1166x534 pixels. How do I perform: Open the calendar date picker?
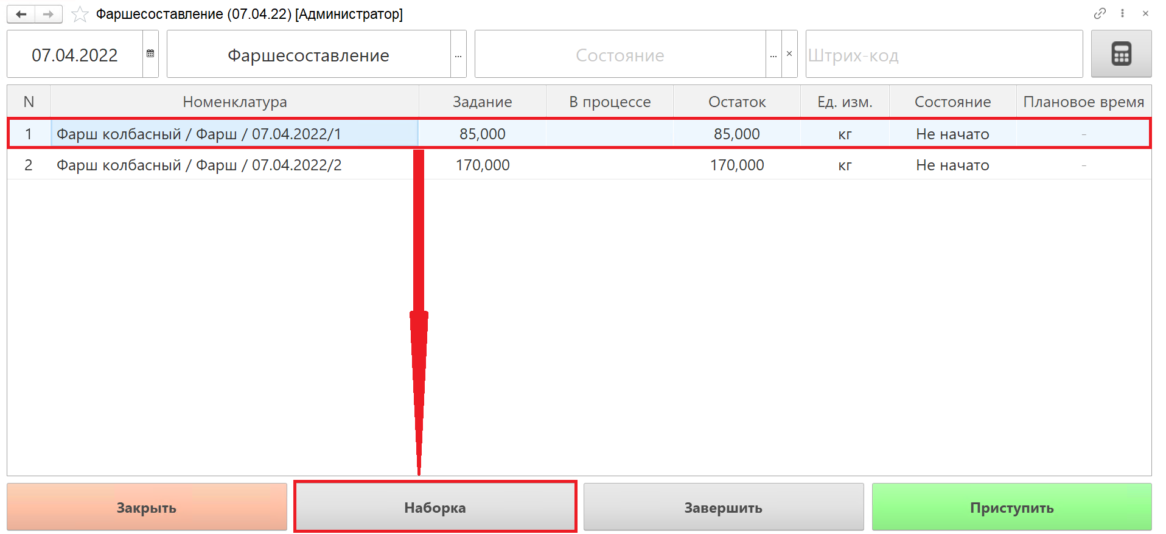tap(150, 54)
